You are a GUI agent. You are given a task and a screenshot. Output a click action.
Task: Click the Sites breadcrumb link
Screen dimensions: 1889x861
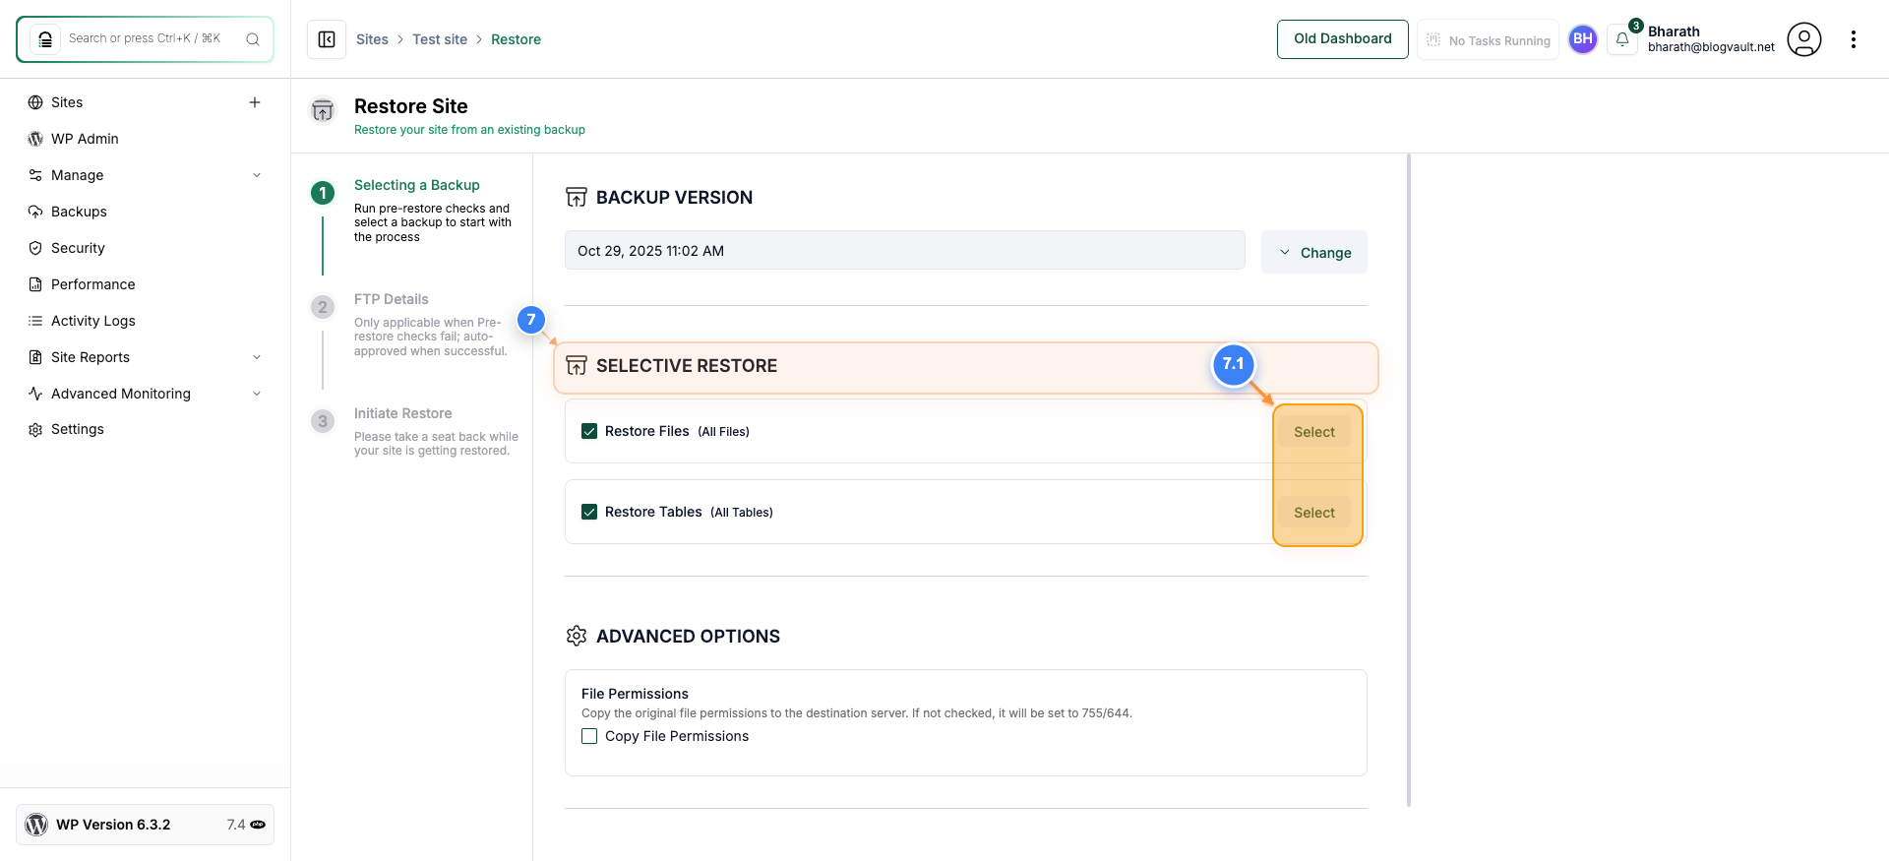point(372,39)
